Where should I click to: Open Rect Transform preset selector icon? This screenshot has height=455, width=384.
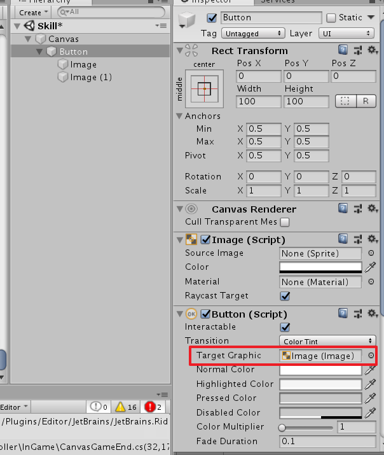pyautogui.click(x=358, y=50)
